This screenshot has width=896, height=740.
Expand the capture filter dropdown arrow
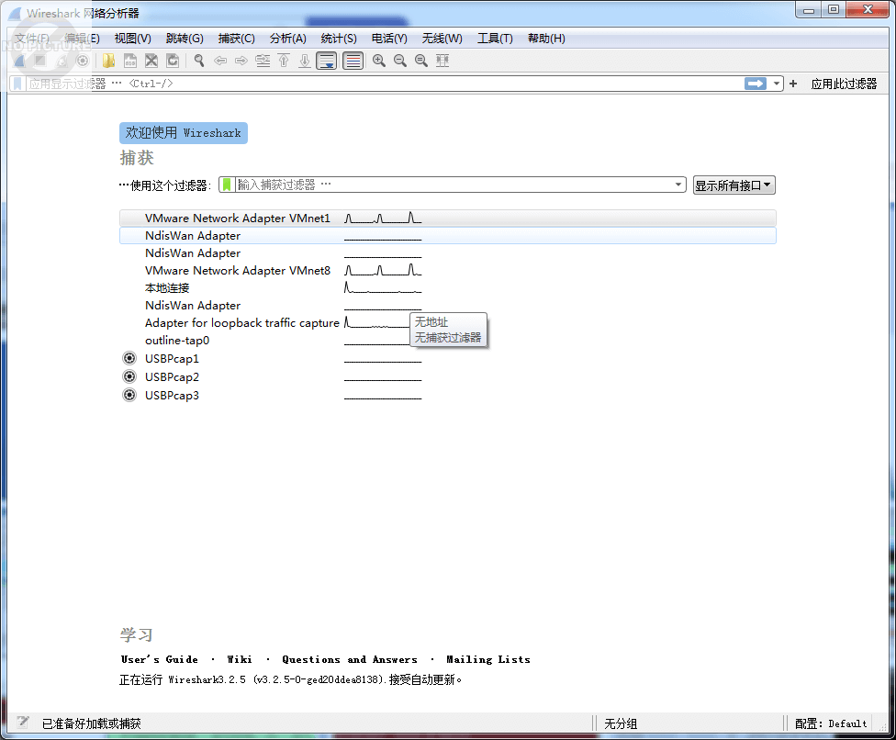[x=678, y=185]
